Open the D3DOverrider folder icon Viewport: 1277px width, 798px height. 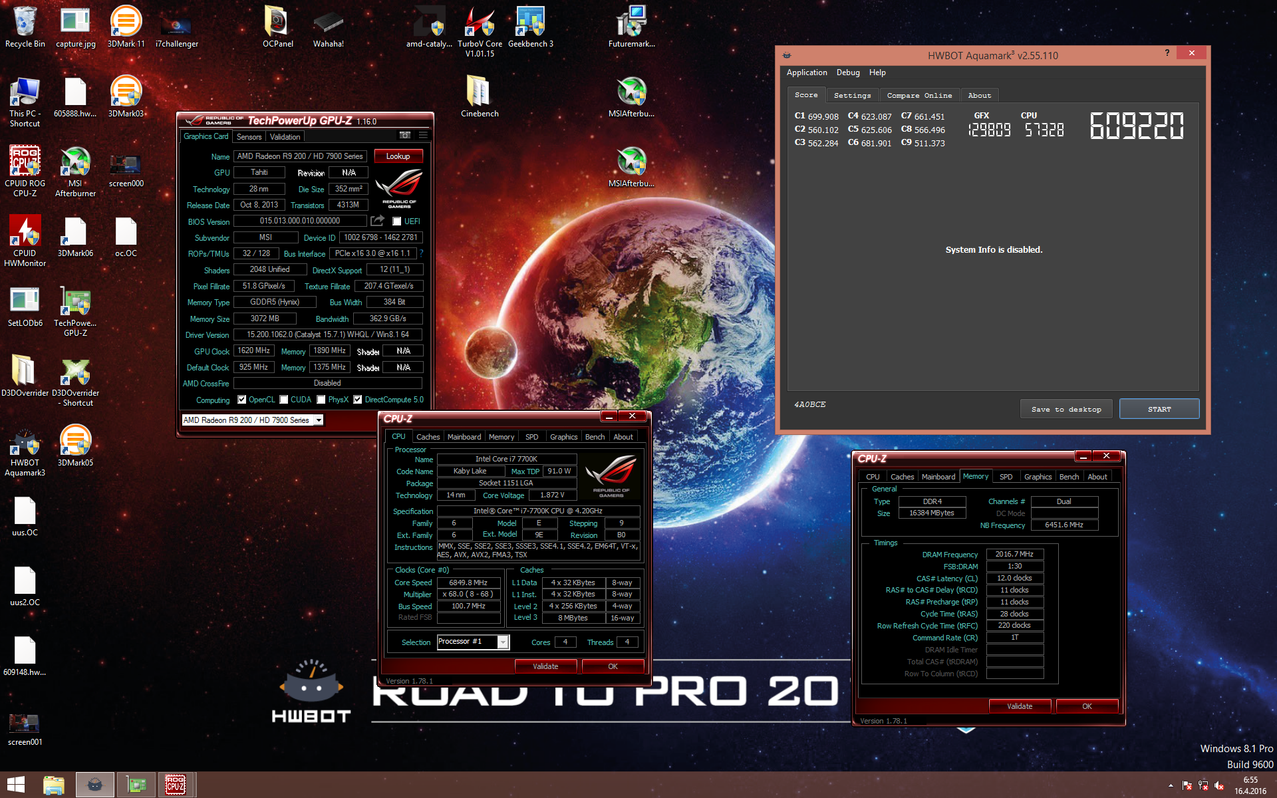click(25, 376)
